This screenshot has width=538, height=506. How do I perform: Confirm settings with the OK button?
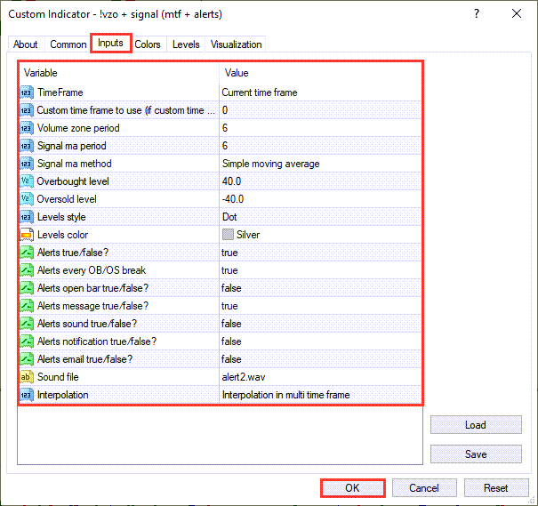pyautogui.click(x=352, y=488)
